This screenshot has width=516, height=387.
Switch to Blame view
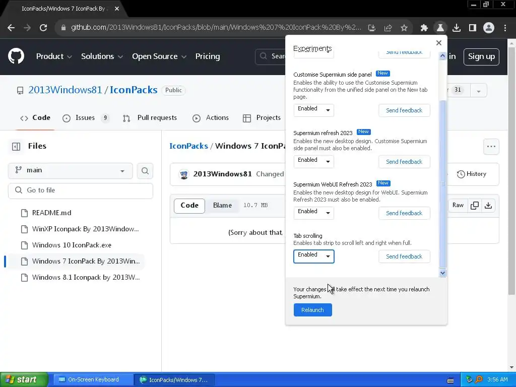tap(222, 206)
